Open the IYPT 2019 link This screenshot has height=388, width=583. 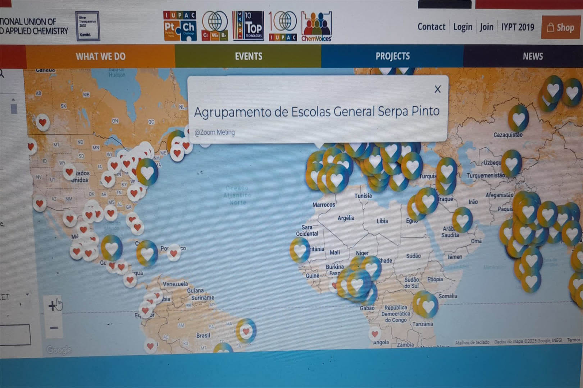(x=518, y=27)
